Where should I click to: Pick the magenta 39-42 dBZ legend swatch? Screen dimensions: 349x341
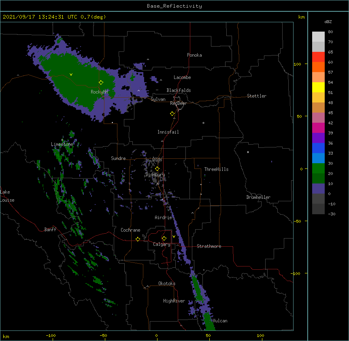coord(318,128)
